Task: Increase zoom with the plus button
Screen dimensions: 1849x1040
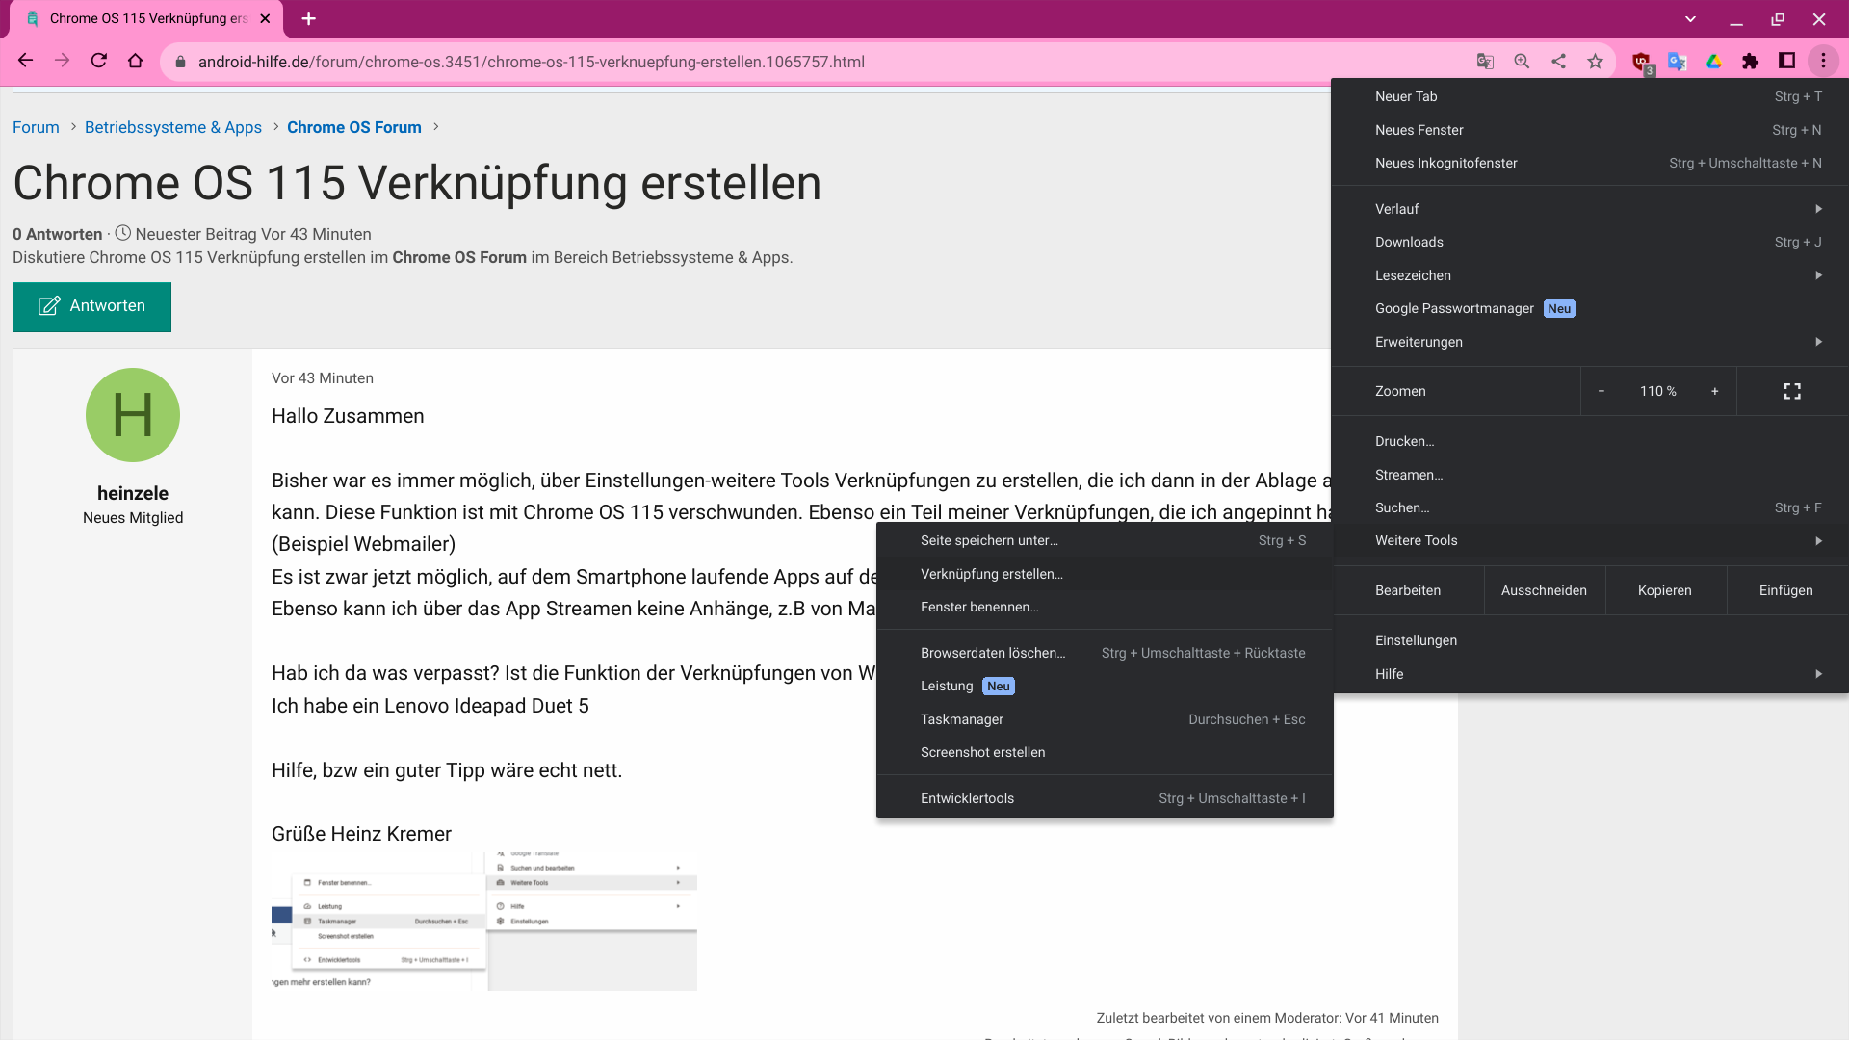Action: 1714,391
